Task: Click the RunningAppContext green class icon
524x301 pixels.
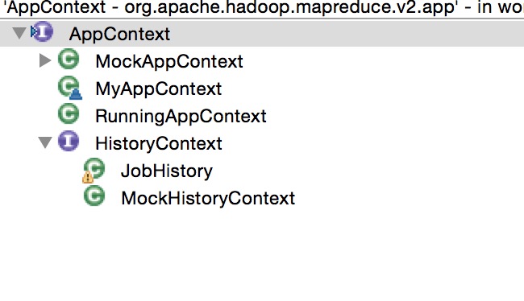Action: click(69, 113)
